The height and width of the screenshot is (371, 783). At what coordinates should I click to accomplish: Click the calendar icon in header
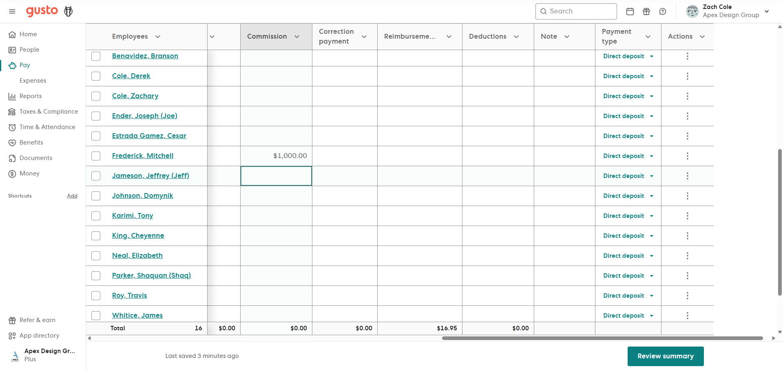(x=630, y=11)
